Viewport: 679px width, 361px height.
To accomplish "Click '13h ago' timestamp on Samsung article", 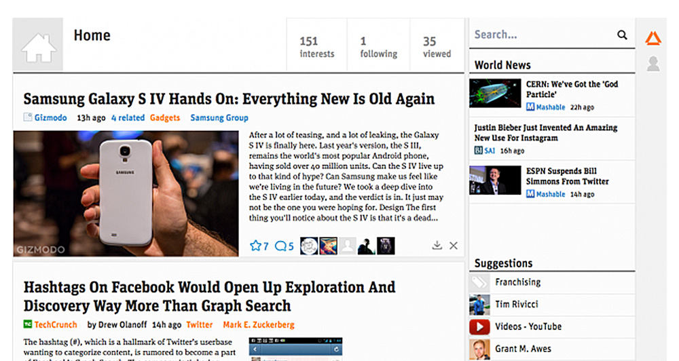I will [x=91, y=118].
